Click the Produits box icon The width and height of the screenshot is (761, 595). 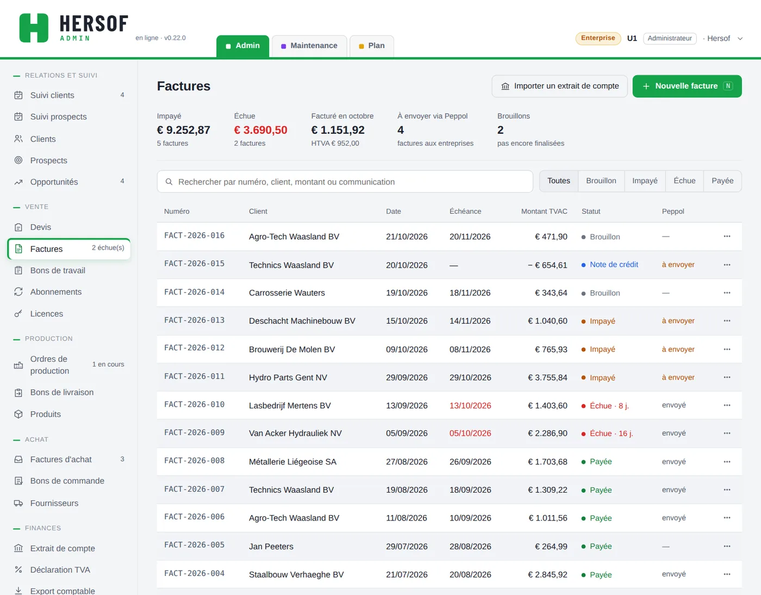tap(18, 414)
